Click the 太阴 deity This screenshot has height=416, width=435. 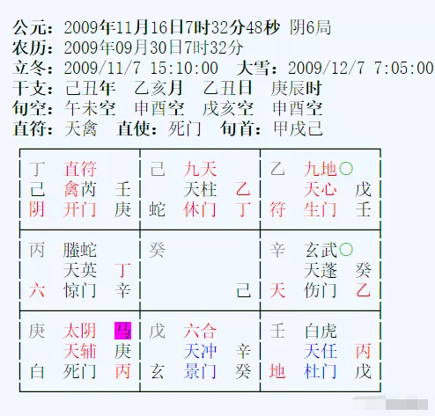pos(80,331)
